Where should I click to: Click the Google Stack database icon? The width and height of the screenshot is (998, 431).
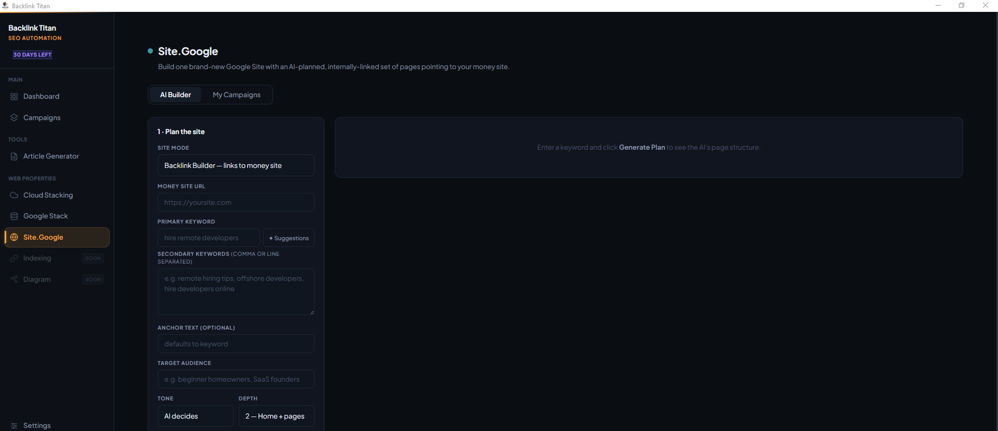click(x=14, y=216)
